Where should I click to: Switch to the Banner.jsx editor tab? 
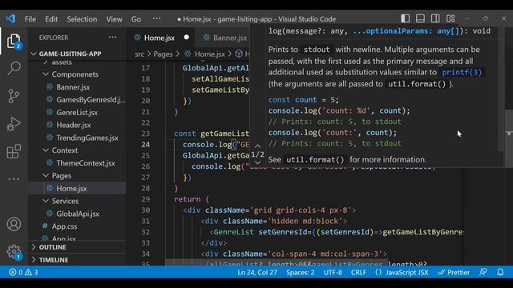click(x=230, y=38)
